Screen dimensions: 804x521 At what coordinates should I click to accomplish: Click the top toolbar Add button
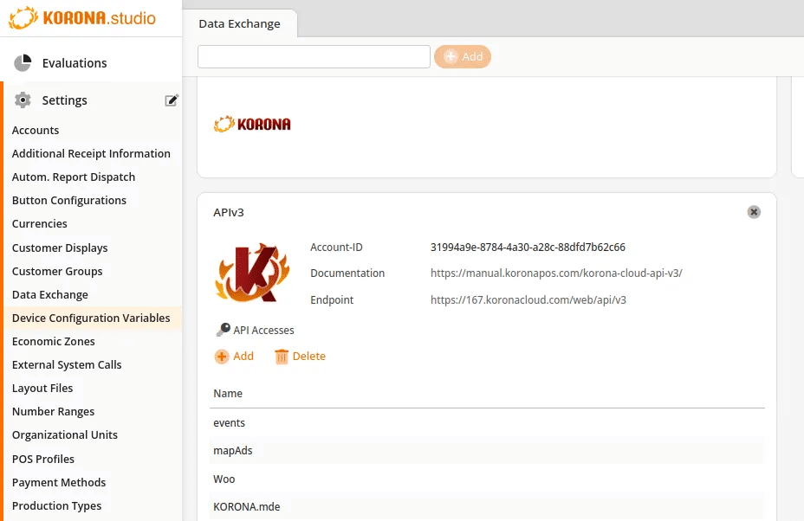(x=463, y=57)
